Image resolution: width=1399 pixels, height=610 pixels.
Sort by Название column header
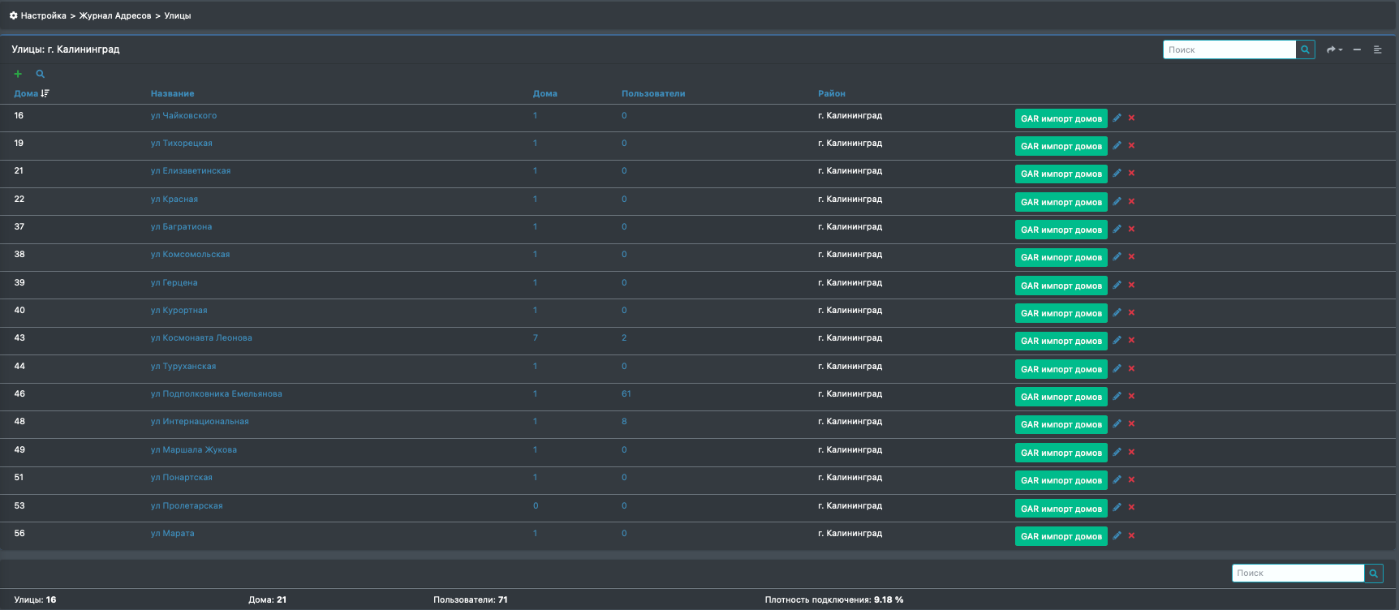click(x=172, y=93)
